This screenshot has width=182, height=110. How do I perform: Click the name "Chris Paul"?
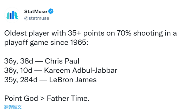(x=62, y=61)
